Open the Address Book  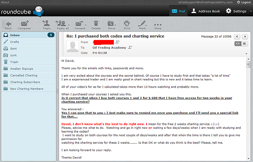(206, 11)
